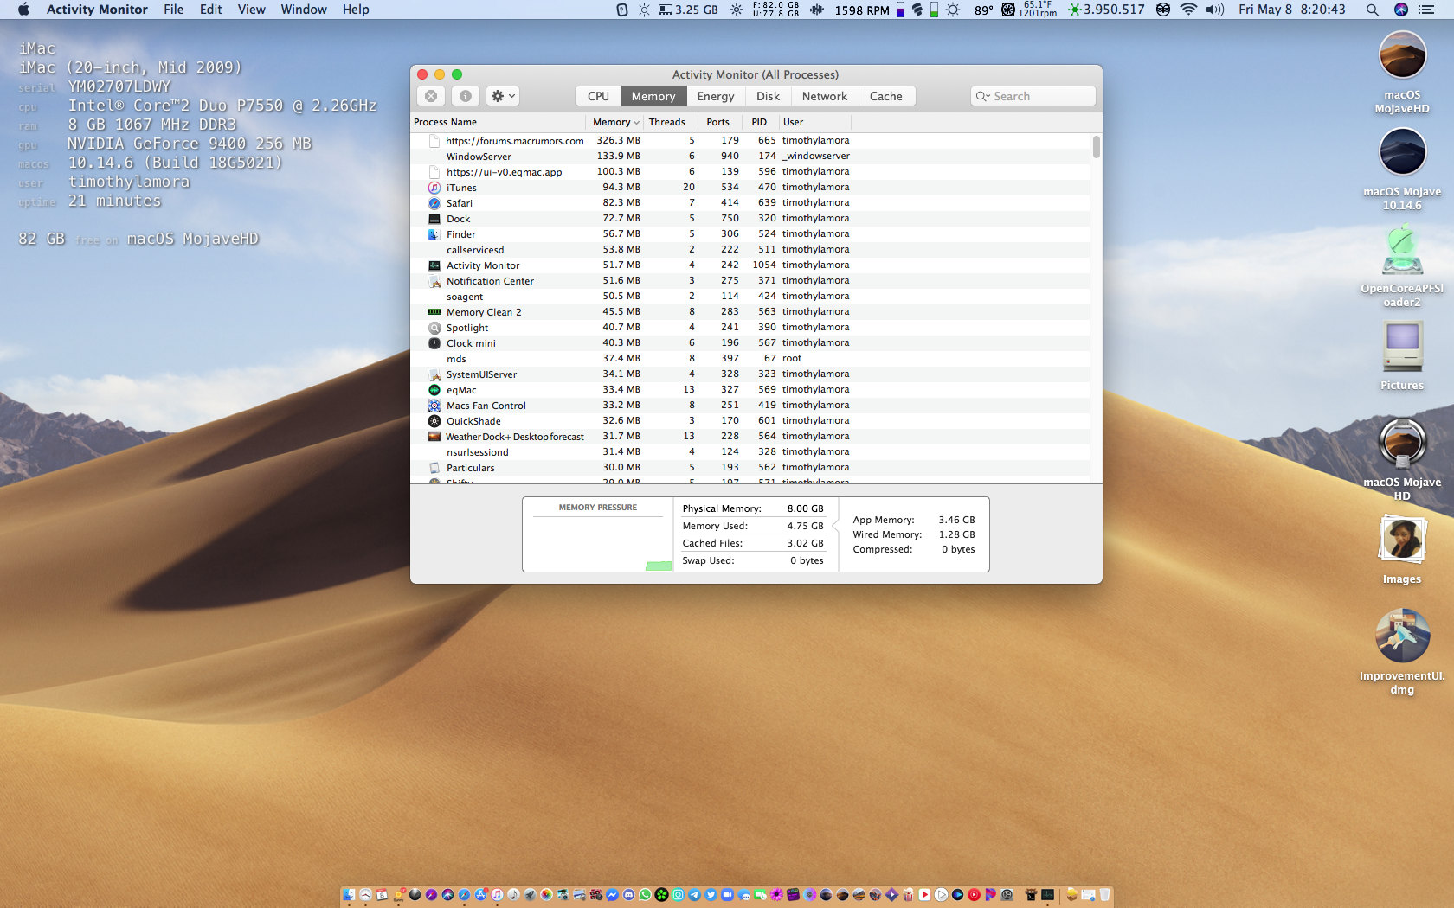Click the Siri icon in menu bar

point(1401,10)
